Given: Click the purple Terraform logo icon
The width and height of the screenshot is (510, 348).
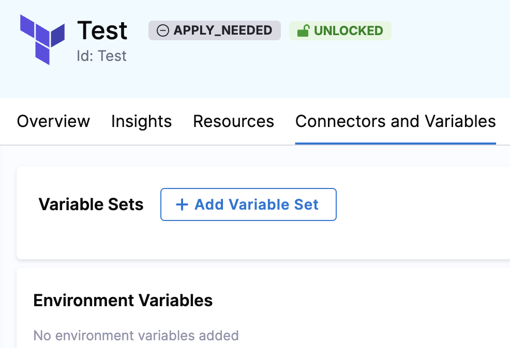Looking at the screenshot, I should (x=42, y=40).
